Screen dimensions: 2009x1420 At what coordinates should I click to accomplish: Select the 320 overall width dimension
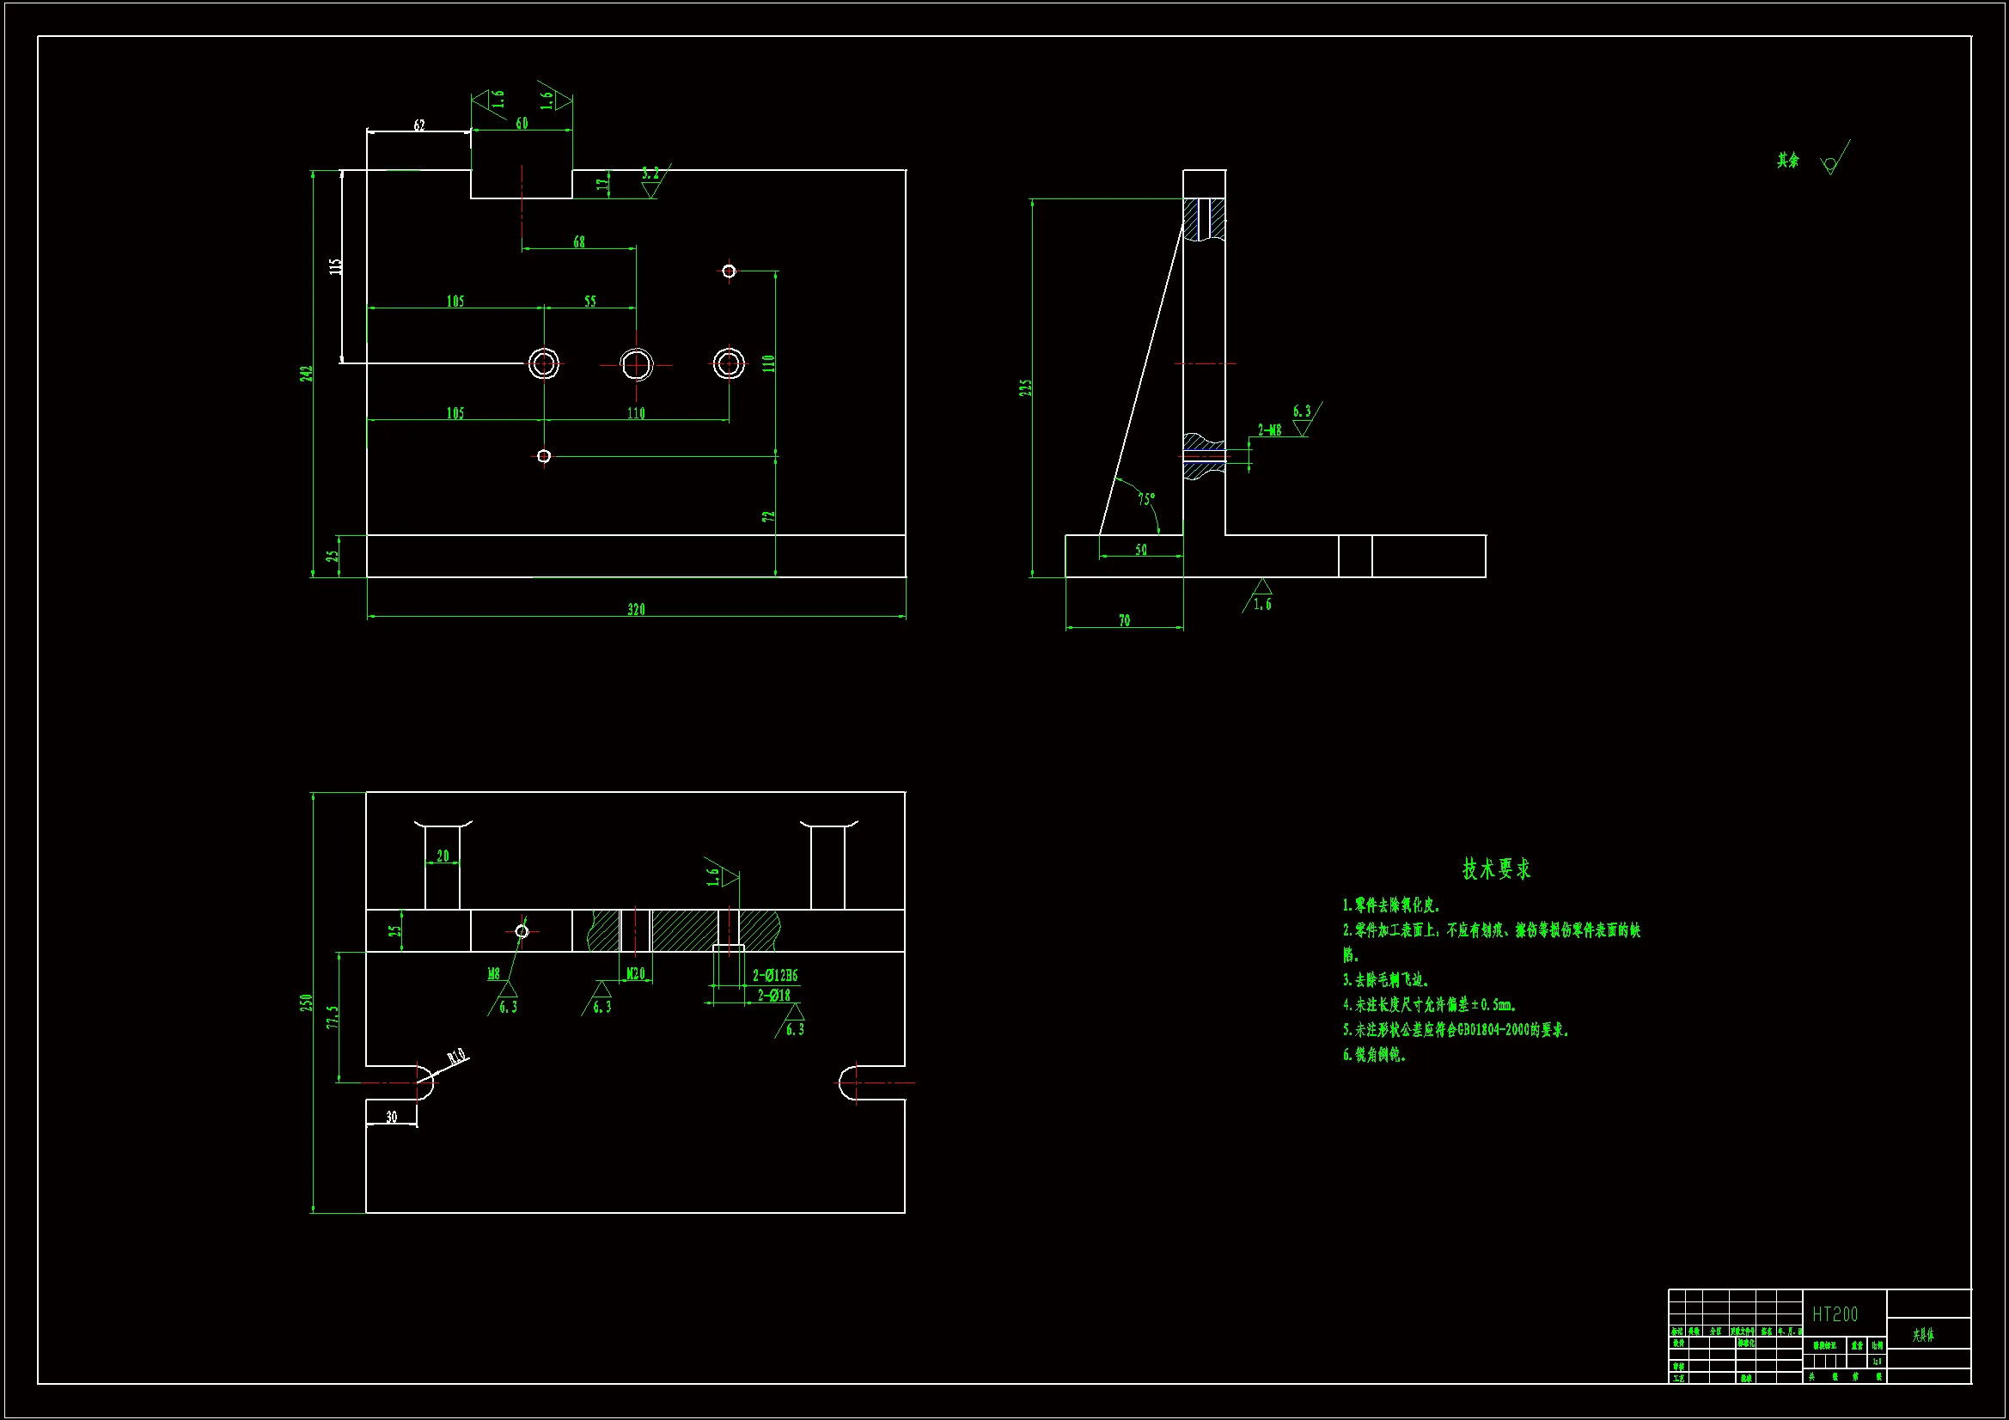[636, 609]
